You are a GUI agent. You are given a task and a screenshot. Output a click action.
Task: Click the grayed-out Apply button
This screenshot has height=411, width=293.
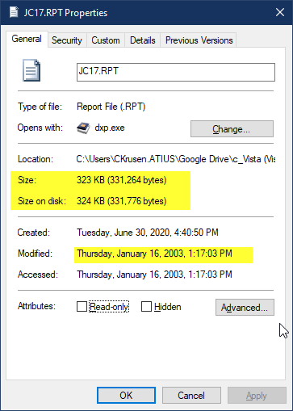[x=257, y=396]
